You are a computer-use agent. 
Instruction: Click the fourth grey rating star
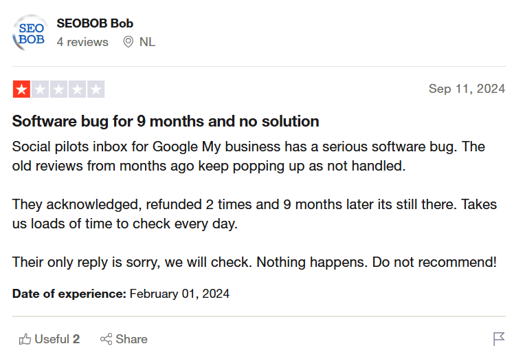77,89
